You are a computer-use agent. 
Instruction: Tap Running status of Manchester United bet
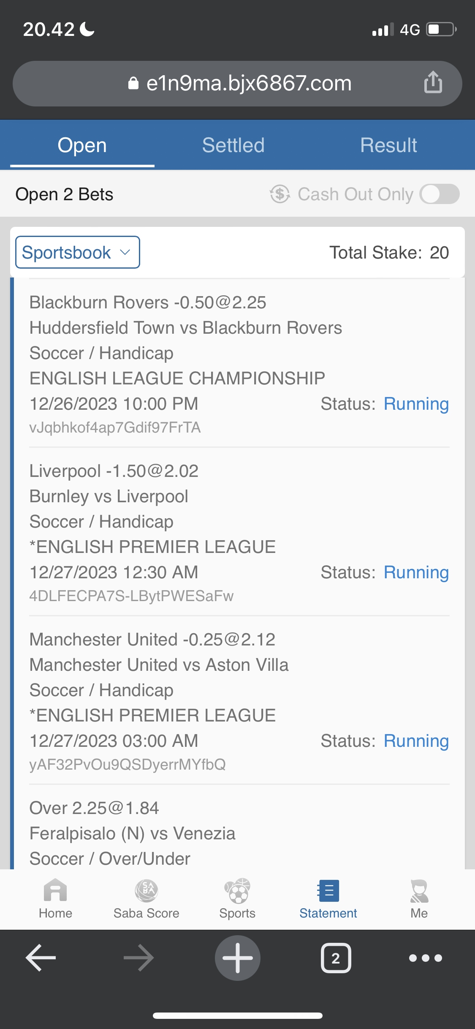click(x=416, y=741)
